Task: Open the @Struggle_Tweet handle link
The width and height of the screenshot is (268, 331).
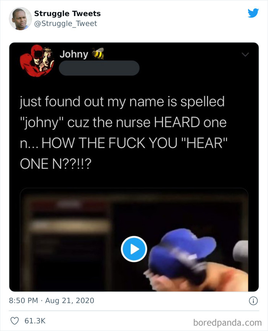Action: pyautogui.click(x=65, y=23)
